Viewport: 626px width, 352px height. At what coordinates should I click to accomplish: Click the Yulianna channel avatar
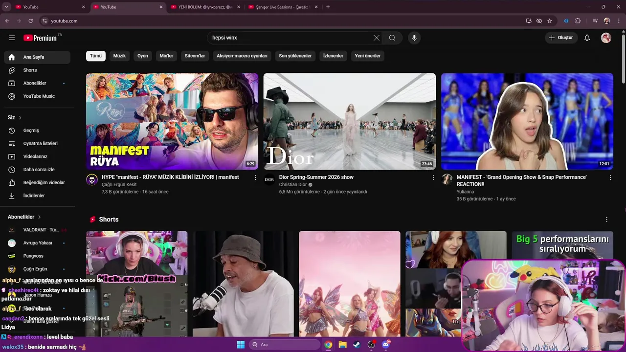tap(447, 179)
